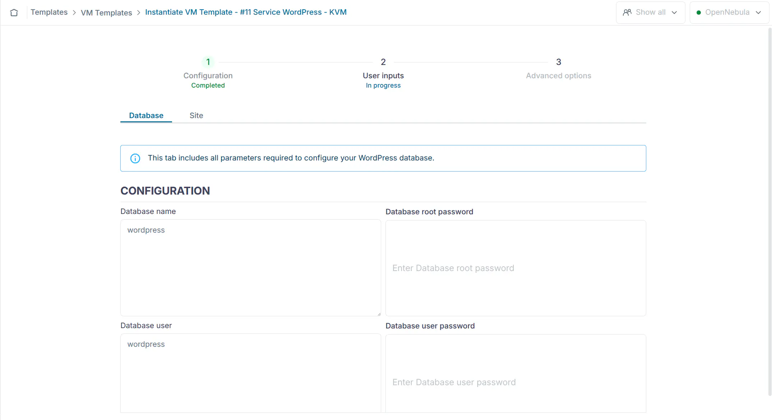772x420 pixels.
Task: Focus the Database user text field
Action: point(251,373)
